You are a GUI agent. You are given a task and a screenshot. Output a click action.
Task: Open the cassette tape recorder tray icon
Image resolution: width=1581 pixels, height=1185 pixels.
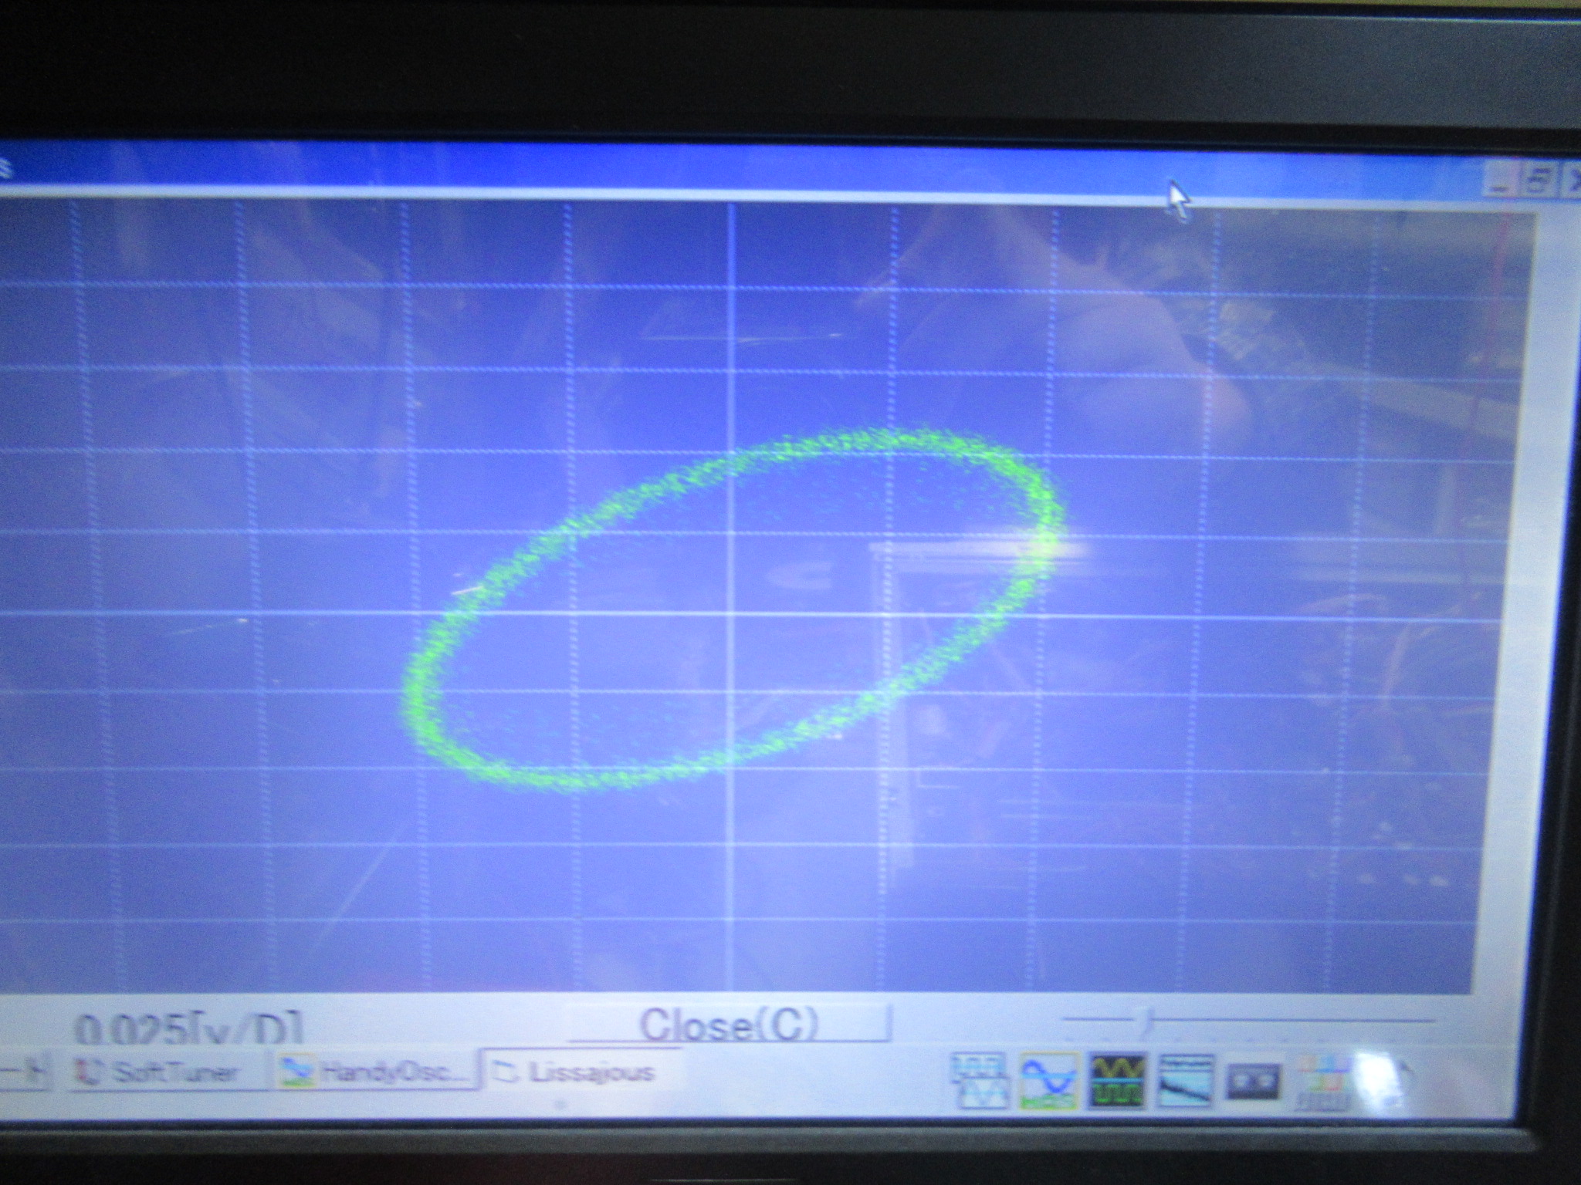[x=1254, y=1082]
